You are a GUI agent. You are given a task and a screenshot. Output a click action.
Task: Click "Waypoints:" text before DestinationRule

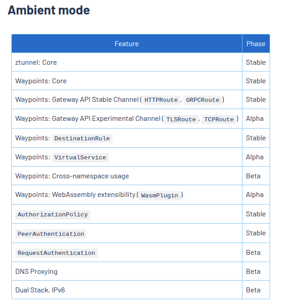pos(33,138)
